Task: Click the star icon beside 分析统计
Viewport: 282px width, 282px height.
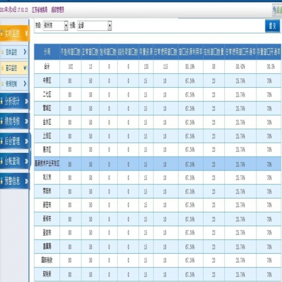Action: (2, 102)
